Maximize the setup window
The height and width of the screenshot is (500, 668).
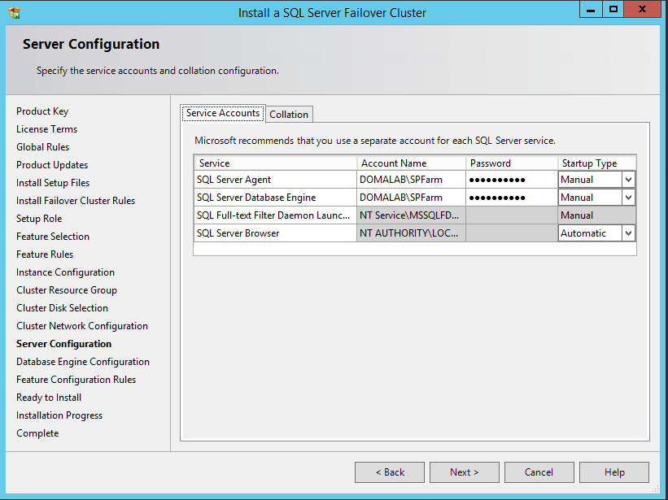click(x=613, y=10)
